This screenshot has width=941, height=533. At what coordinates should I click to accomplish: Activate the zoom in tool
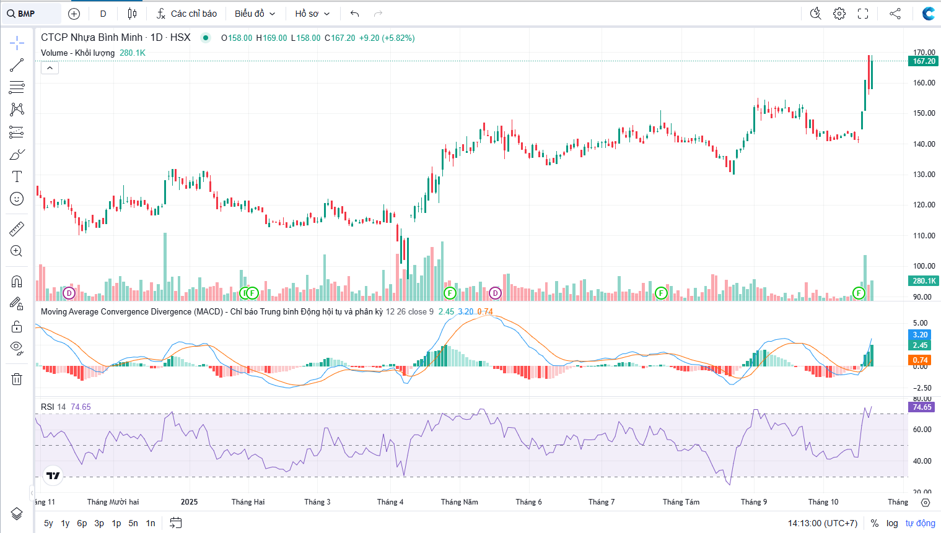coord(17,251)
